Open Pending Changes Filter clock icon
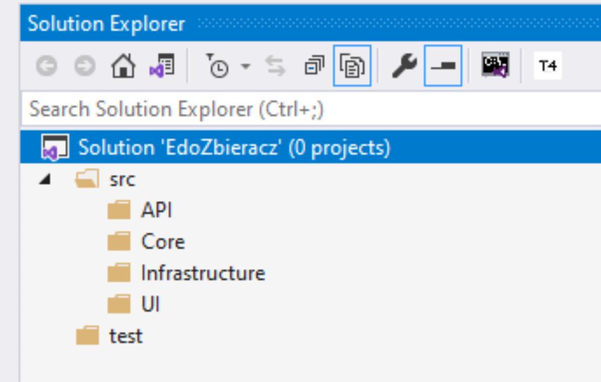This screenshot has height=382, width=601. 217,66
